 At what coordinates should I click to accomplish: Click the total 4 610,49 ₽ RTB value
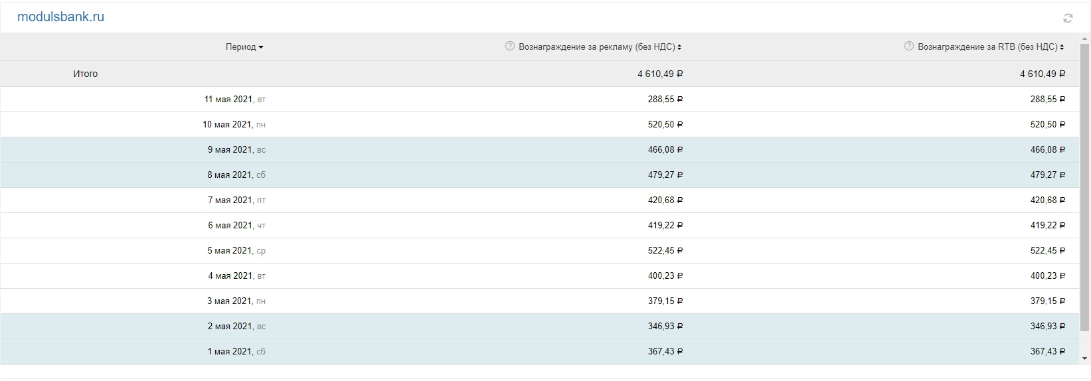pyautogui.click(x=1043, y=74)
